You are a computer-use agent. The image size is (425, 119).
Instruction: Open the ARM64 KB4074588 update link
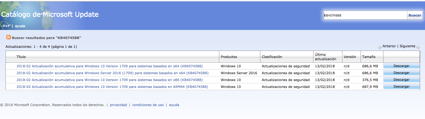(112, 87)
